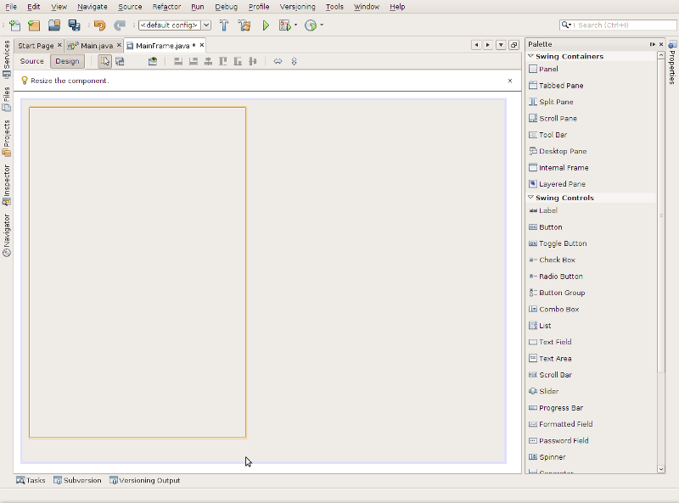Switch to the Main.java tab
This screenshot has height=503, width=679.
tap(97, 46)
